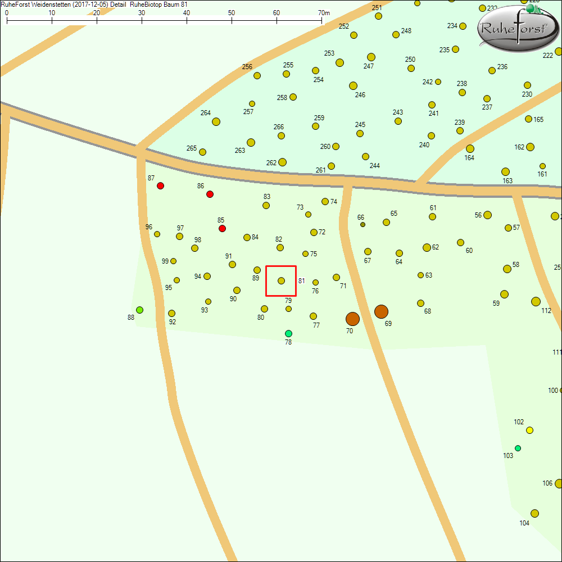Click tree marker 256
Image resolution: width=562 pixels, height=562 pixels.
tap(257, 75)
